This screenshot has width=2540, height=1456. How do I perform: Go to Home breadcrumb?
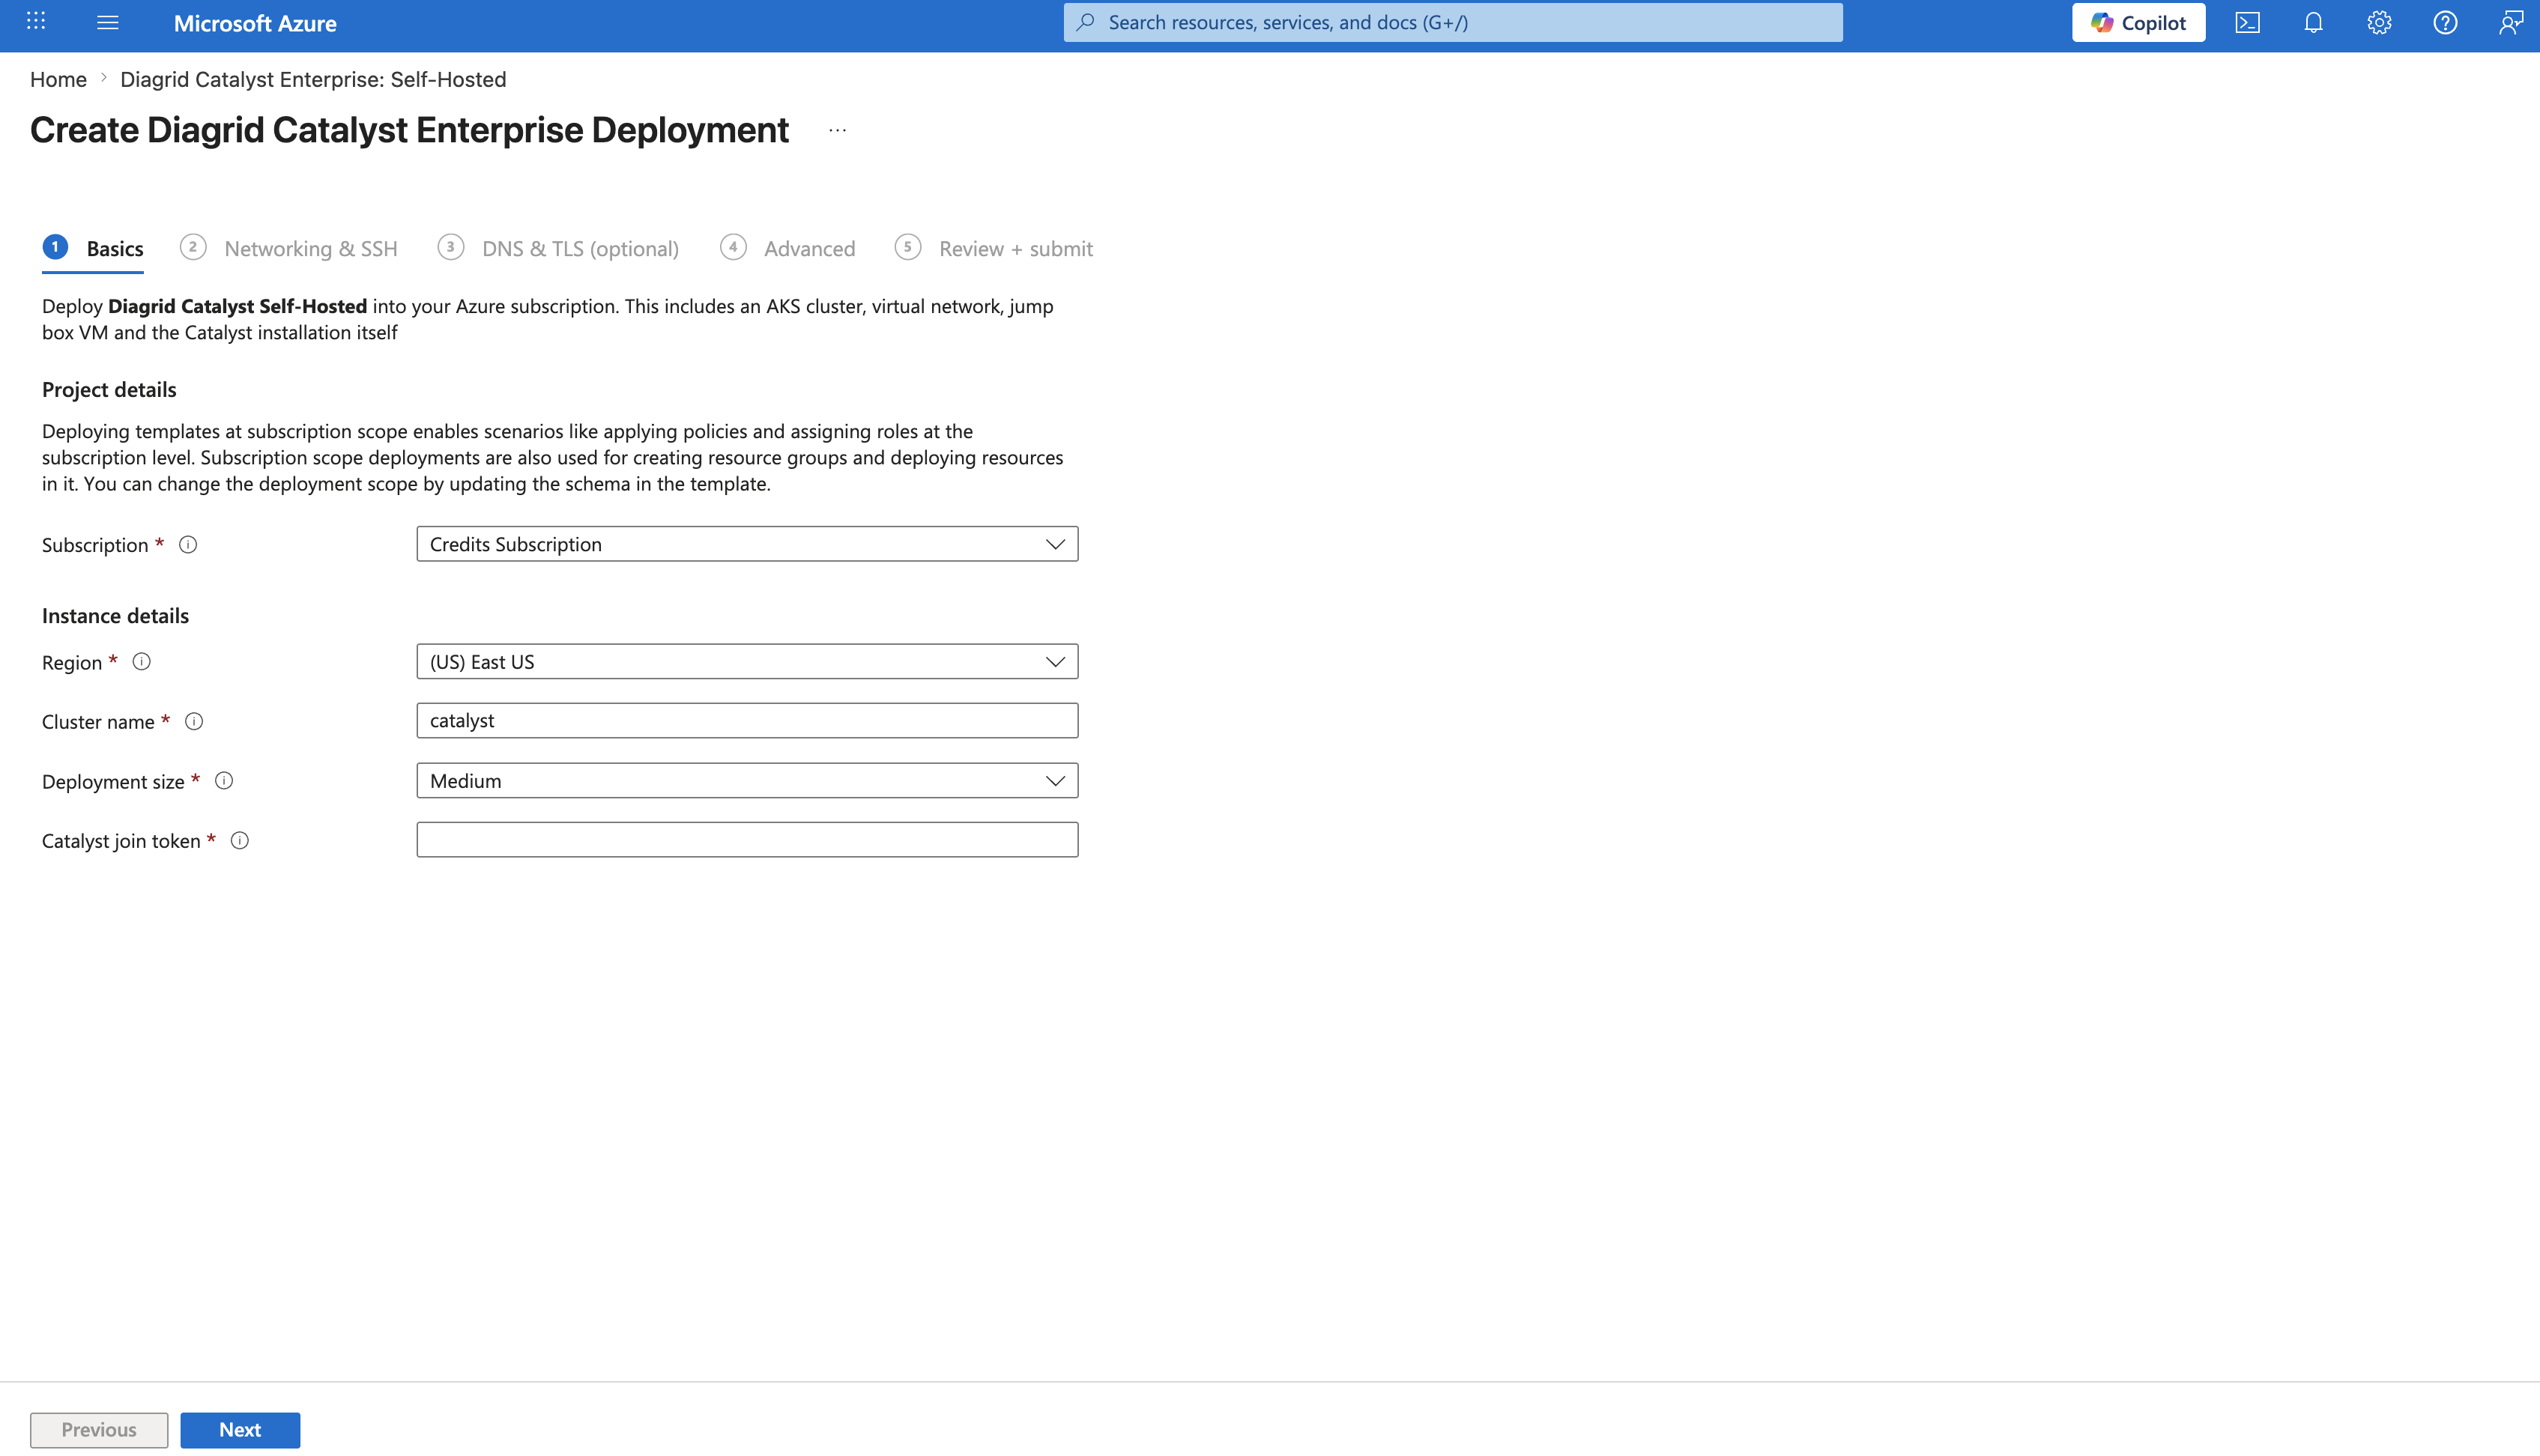58,79
